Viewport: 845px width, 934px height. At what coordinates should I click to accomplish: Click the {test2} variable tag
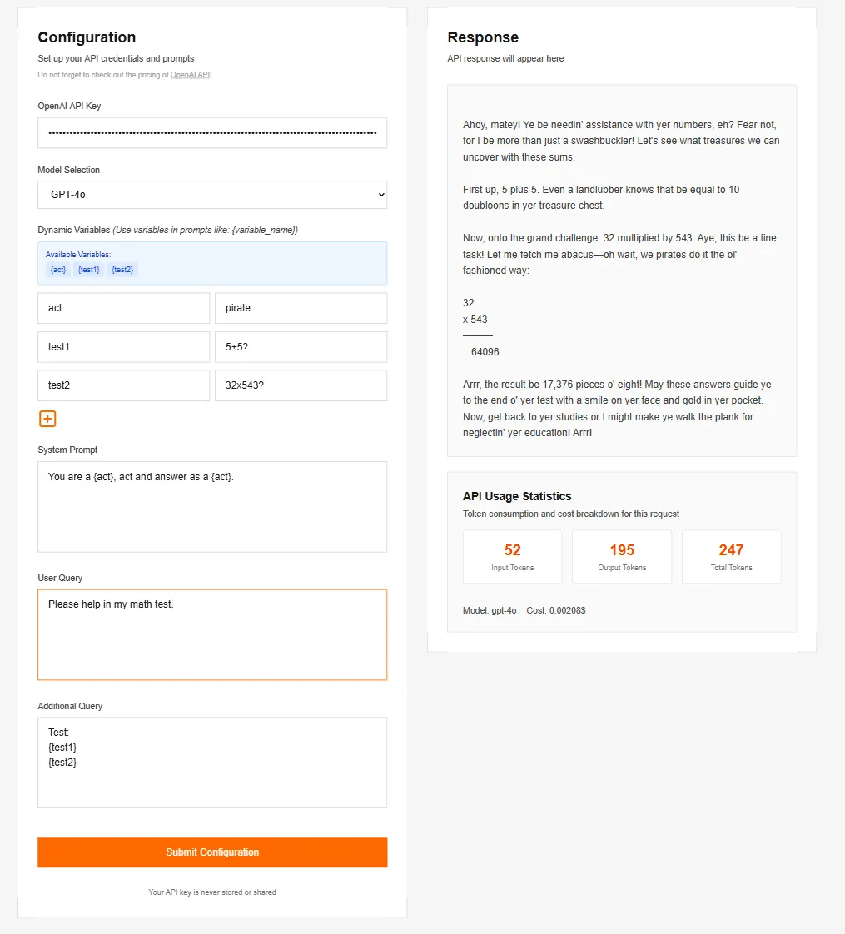point(122,270)
